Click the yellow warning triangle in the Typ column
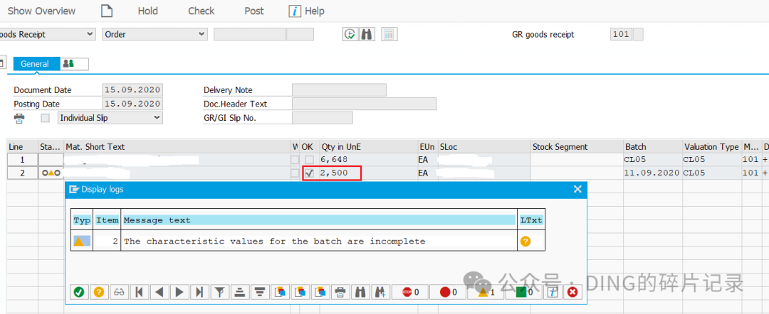Screen dimensions: 769x314 tap(79, 241)
